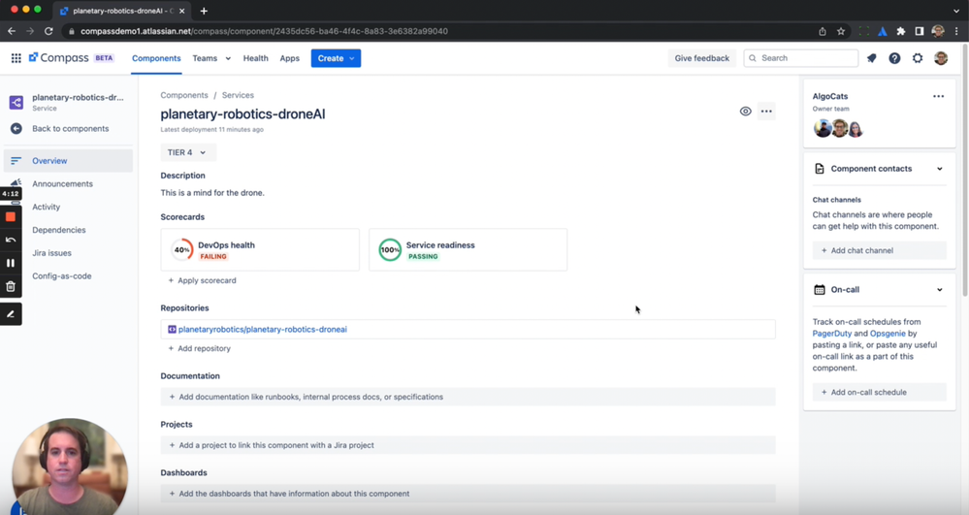Screen dimensions: 969x515
Task: Open the Opsgenie link
Action: tap(888, 334)
